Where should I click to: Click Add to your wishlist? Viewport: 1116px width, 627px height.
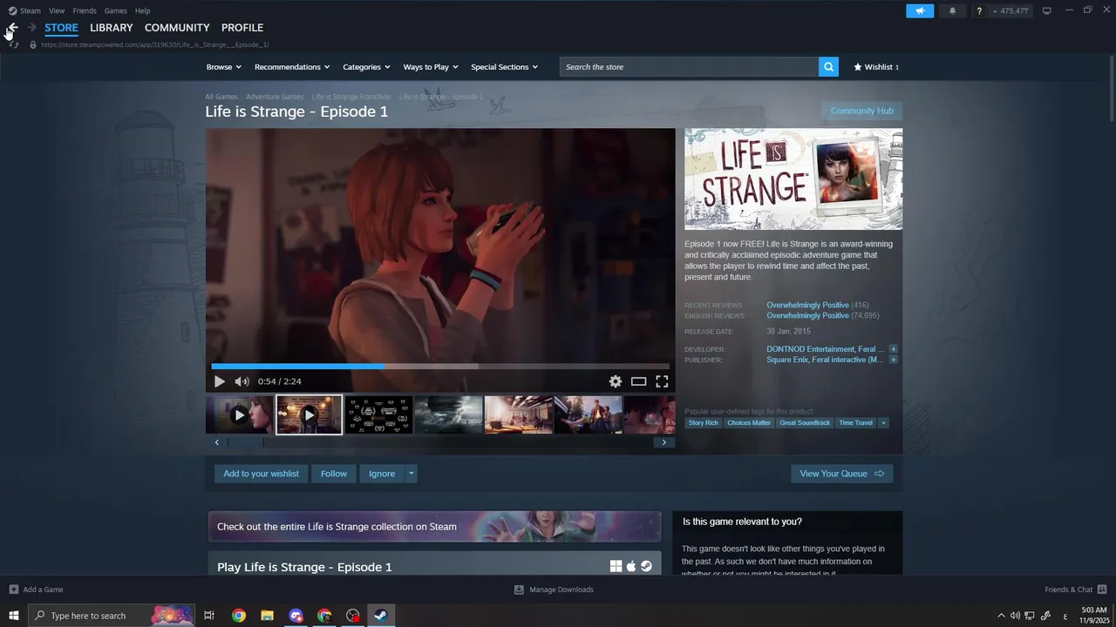[261, 474]
